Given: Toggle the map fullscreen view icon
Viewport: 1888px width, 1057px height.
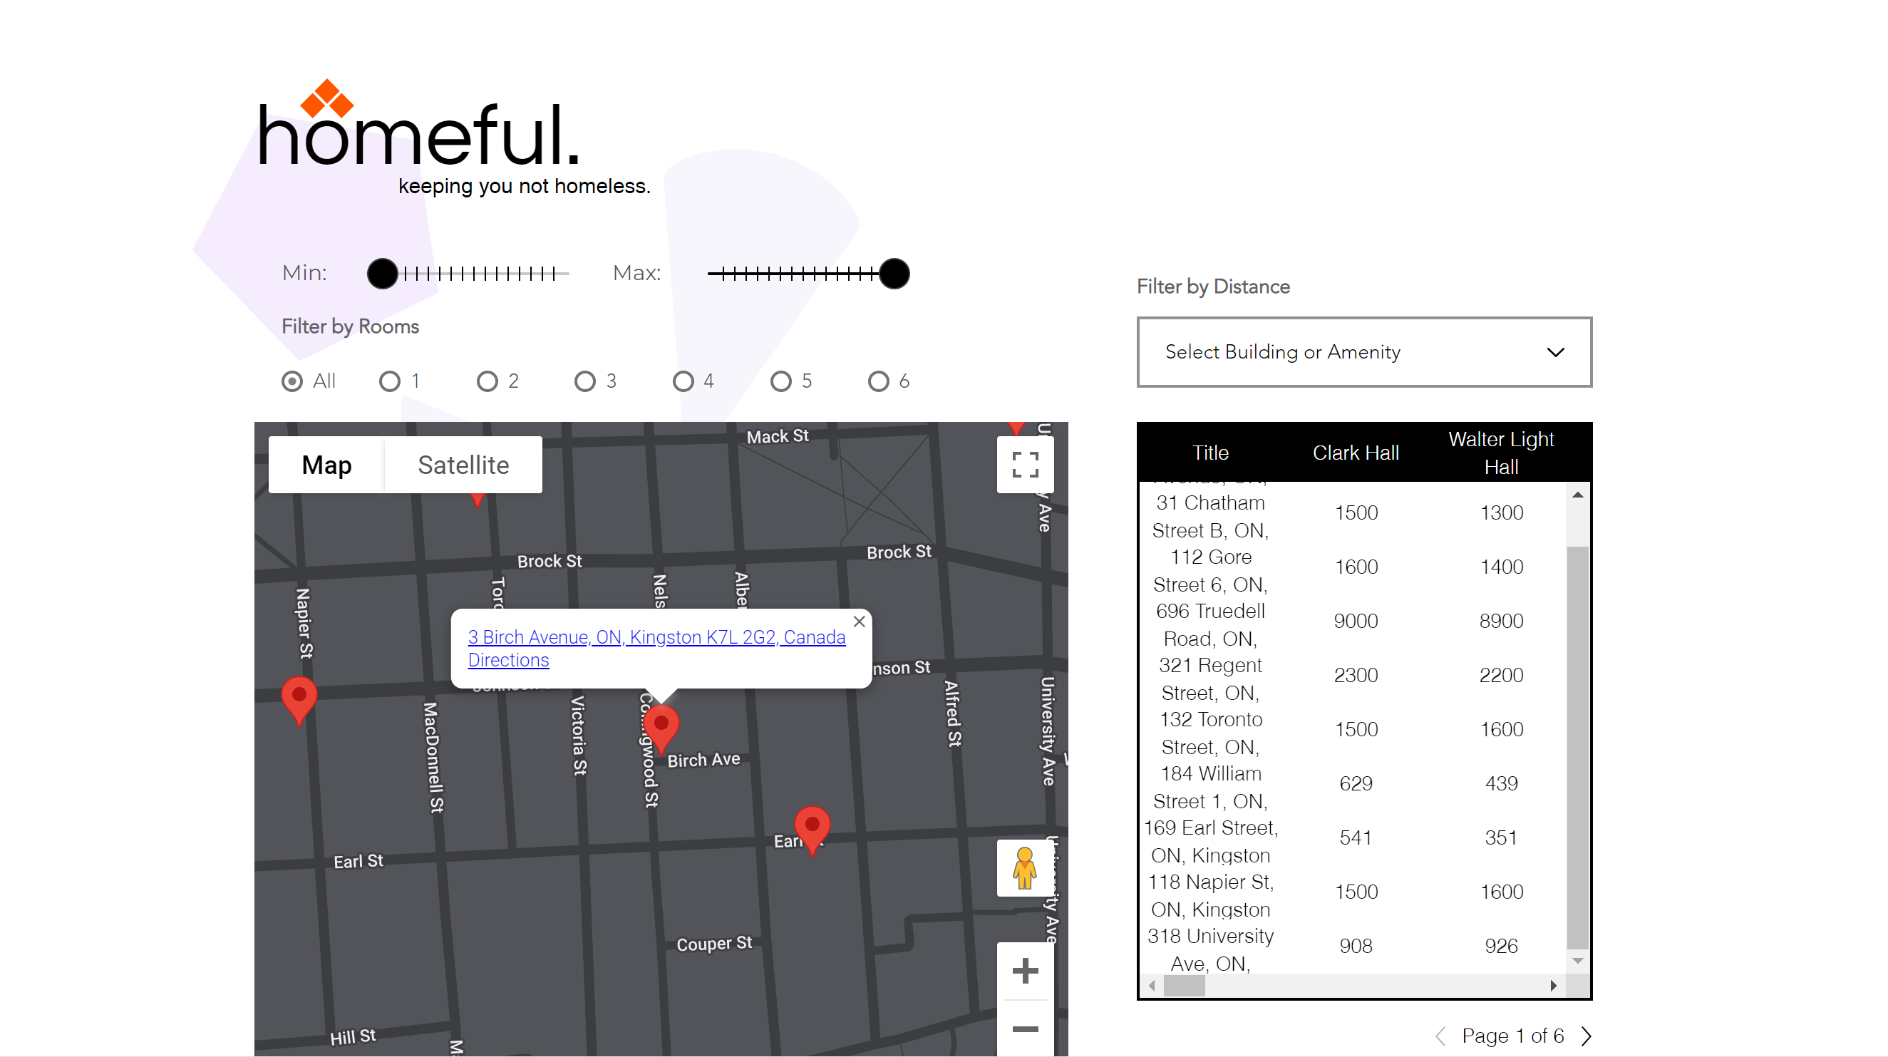Looking at the screenshot, I should pyautogui.click(x=1025, y=465).
